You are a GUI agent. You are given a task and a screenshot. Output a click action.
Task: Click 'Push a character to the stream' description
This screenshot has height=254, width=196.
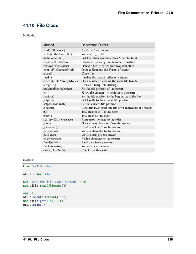100,139
